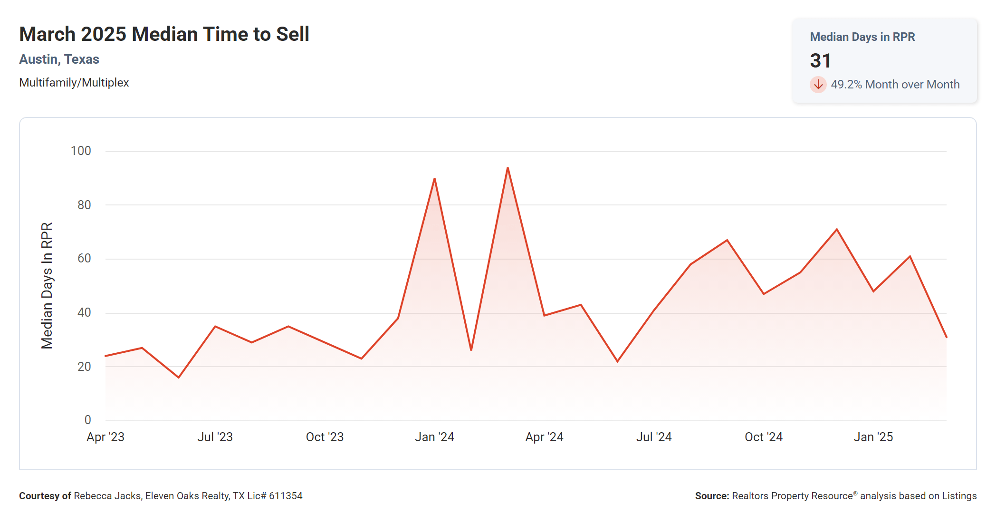This screenshot has width=996, height=523.
Task: Click the Median Days in RPR card title
Action: [x=862, y=37]
